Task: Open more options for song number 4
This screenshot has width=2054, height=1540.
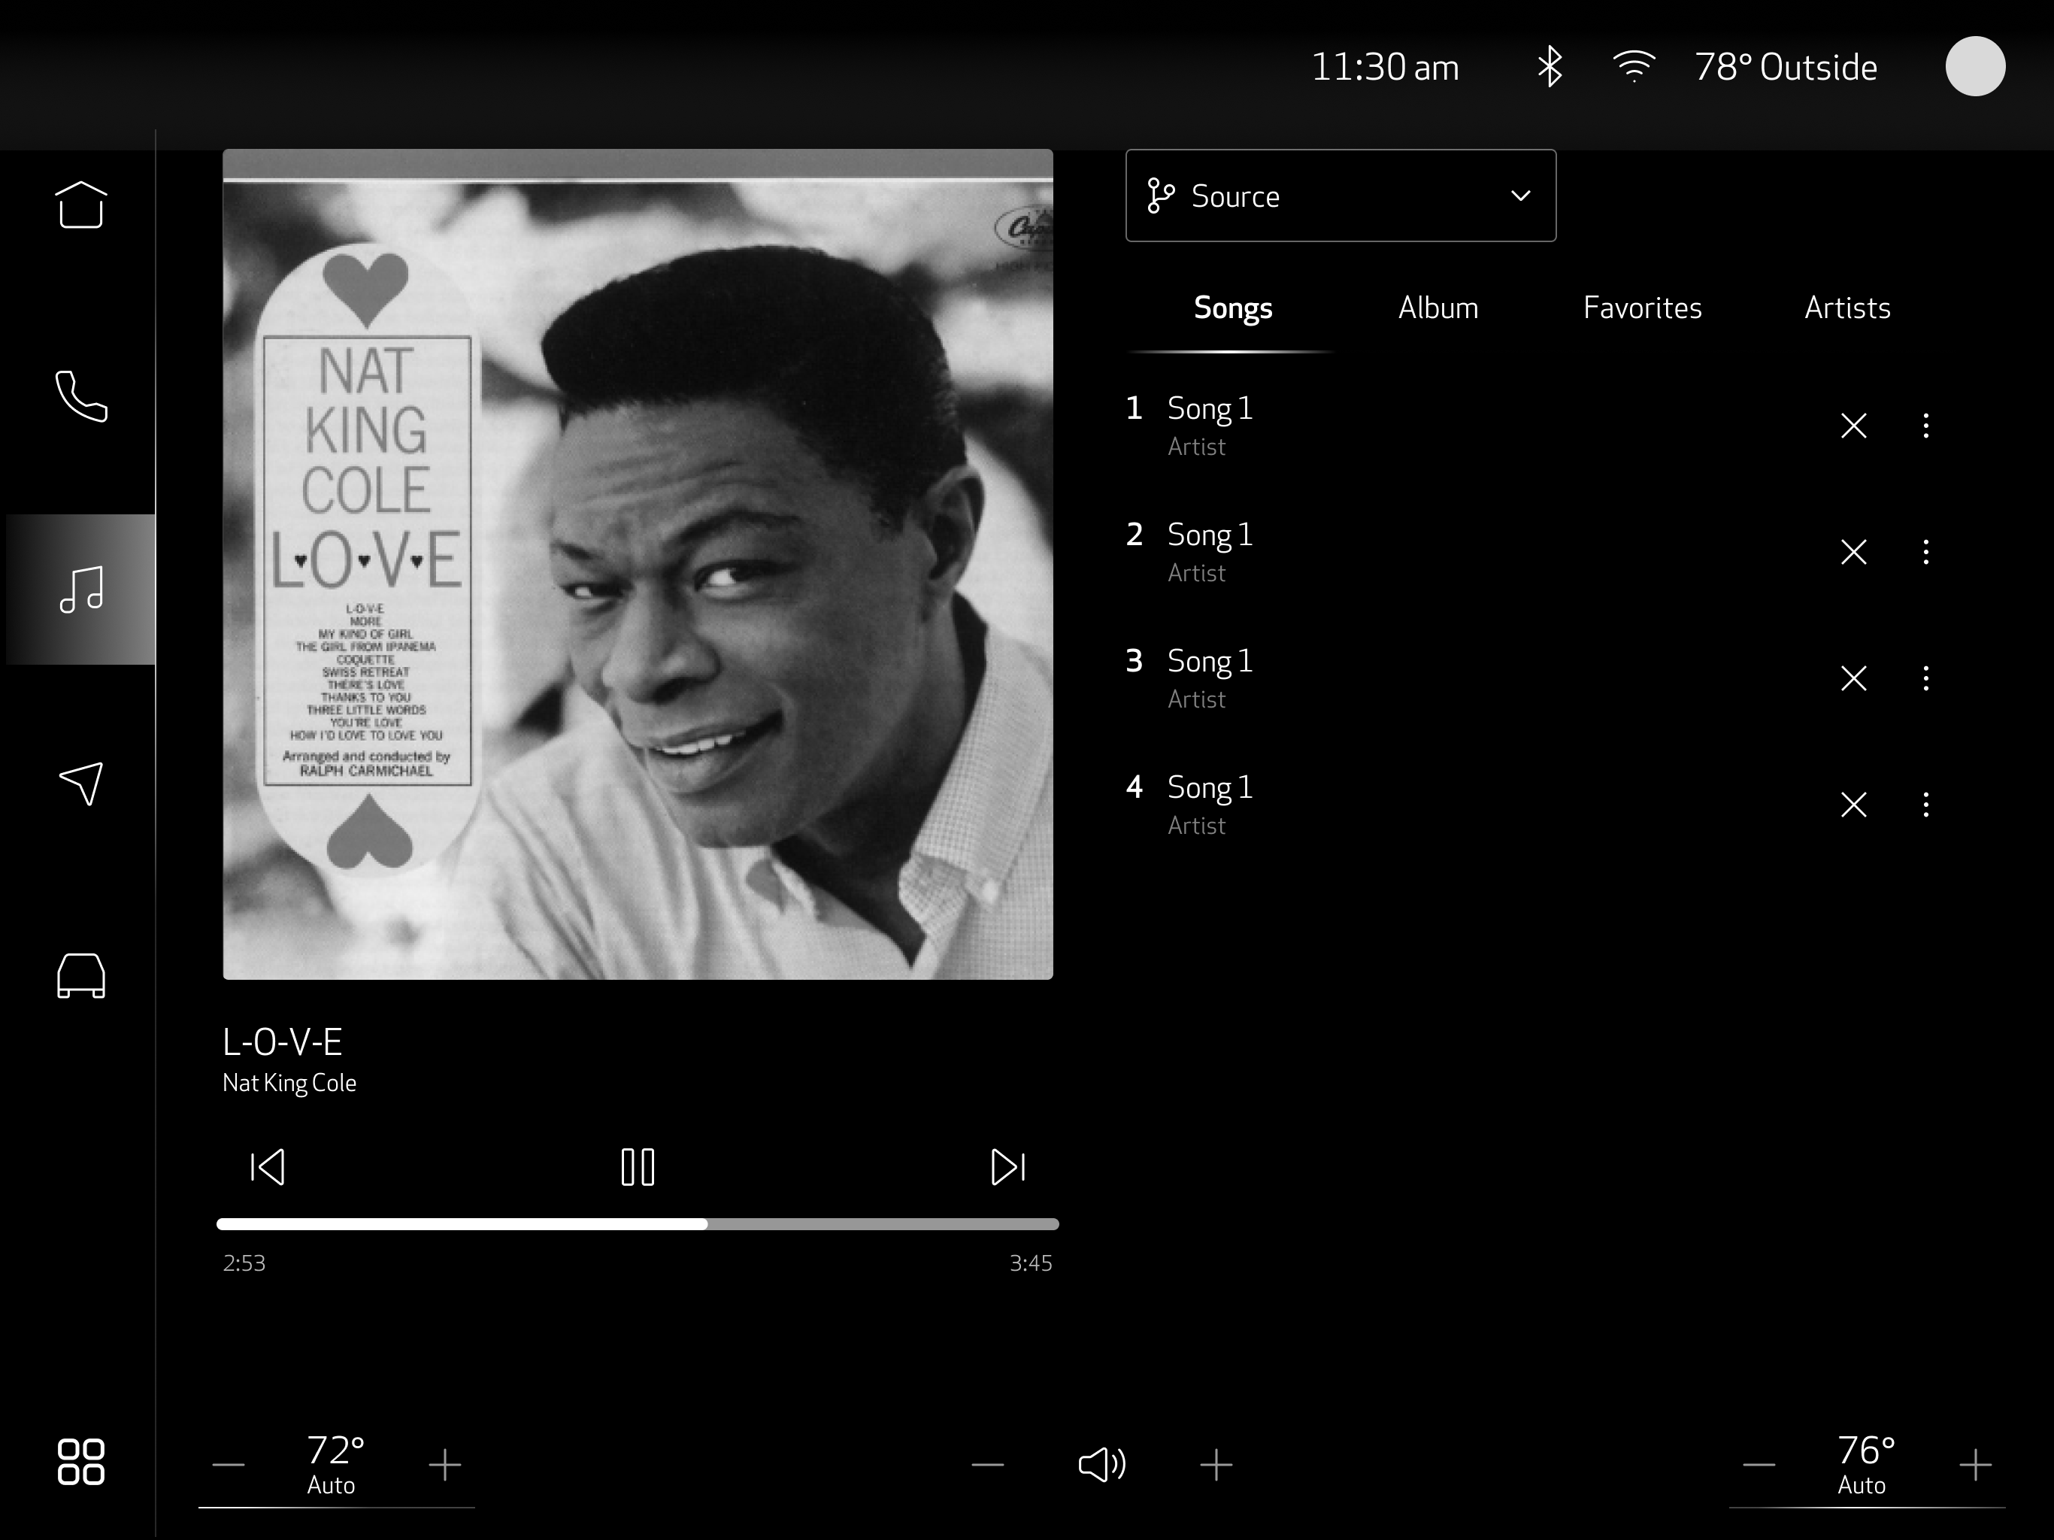Action: coord(1926,805)
